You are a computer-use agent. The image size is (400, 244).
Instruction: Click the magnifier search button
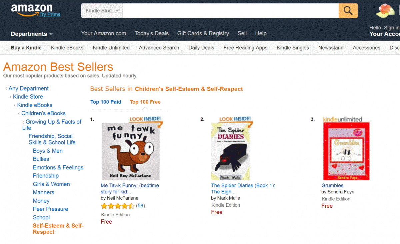click(348, 11)
